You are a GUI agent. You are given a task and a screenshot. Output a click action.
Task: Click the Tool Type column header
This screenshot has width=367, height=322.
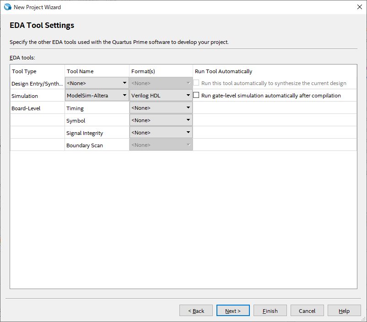tap(24, 71)
